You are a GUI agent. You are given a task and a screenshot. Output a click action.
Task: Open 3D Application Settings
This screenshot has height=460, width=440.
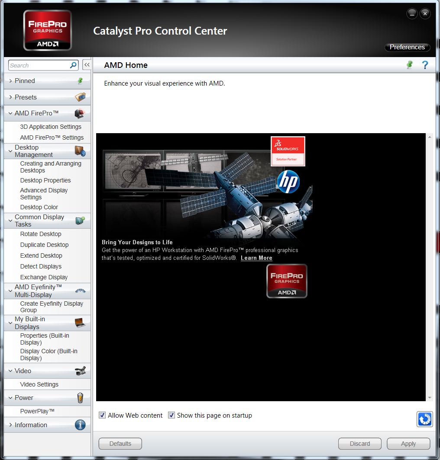click(51, 127)
